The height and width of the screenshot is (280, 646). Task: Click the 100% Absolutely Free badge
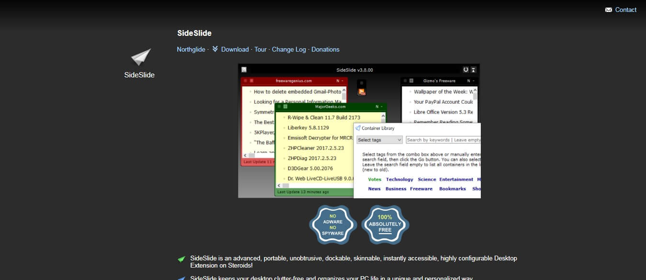click(x=385, y=225)
